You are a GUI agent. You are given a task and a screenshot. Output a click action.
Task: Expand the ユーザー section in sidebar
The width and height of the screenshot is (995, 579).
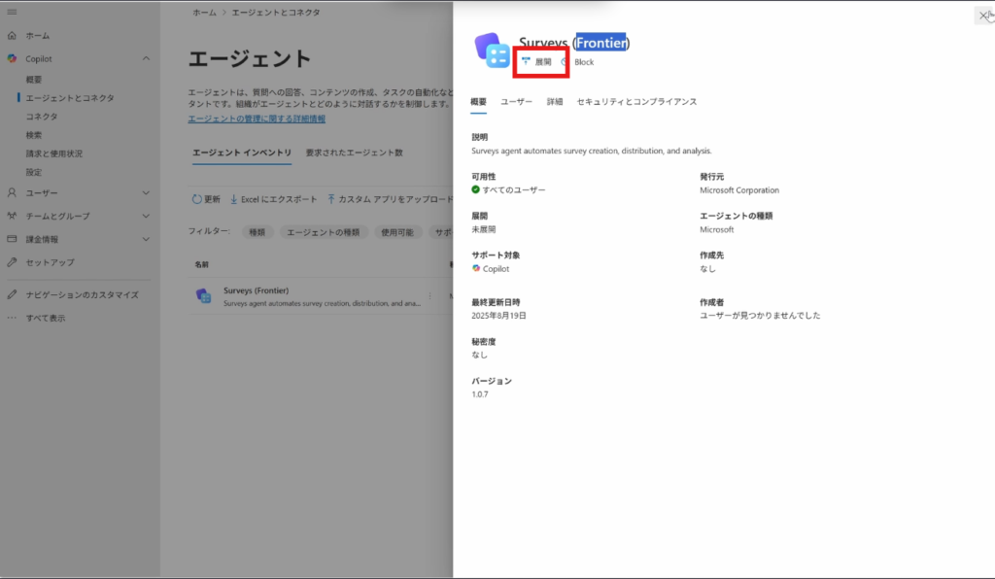tap(146, 193)
